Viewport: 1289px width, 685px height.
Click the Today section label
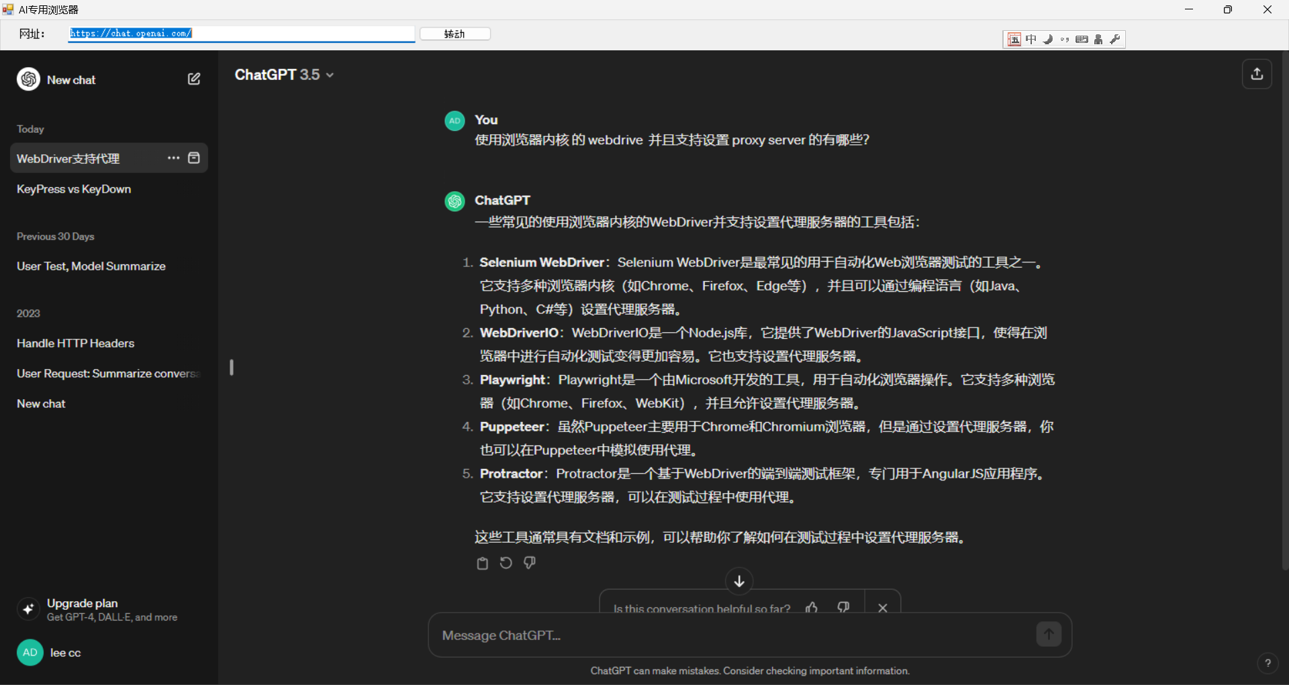30,129
